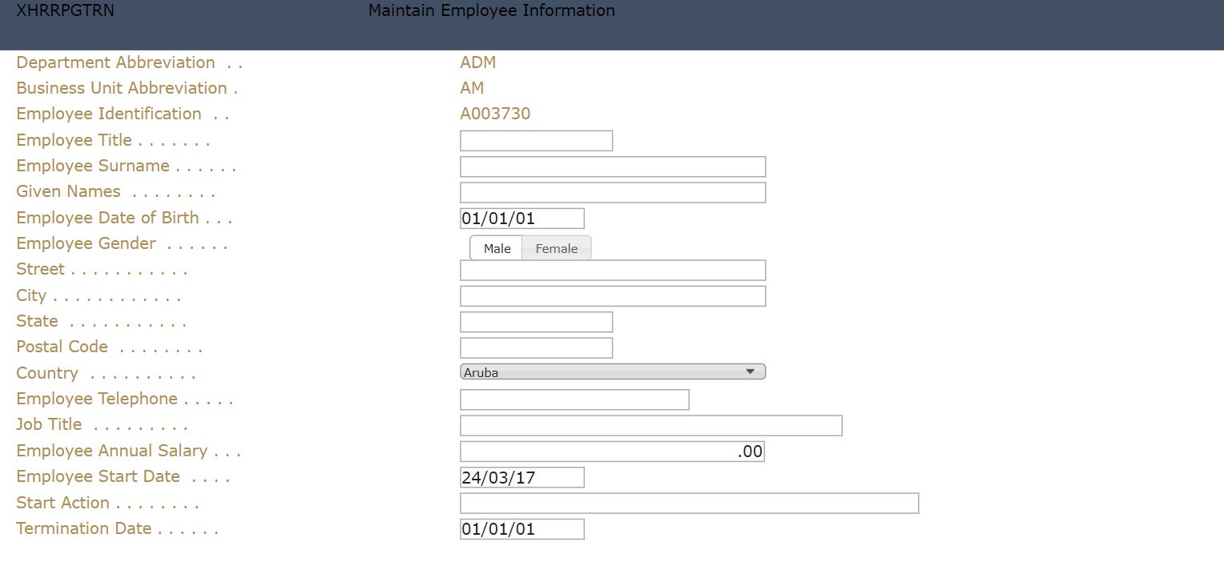Click the Employee Annual Salary field
This screenshot has width=1224, height=574.
pos(613,452)
